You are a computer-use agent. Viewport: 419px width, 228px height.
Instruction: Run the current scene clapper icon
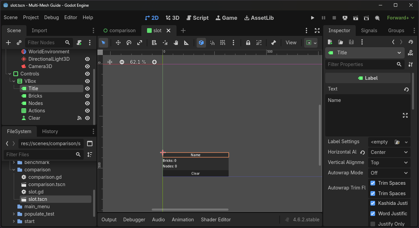[356, 18]
